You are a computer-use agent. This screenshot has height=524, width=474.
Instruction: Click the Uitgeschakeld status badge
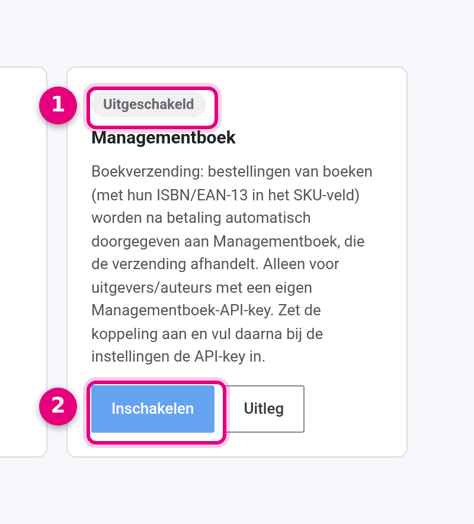pos(149,104)
